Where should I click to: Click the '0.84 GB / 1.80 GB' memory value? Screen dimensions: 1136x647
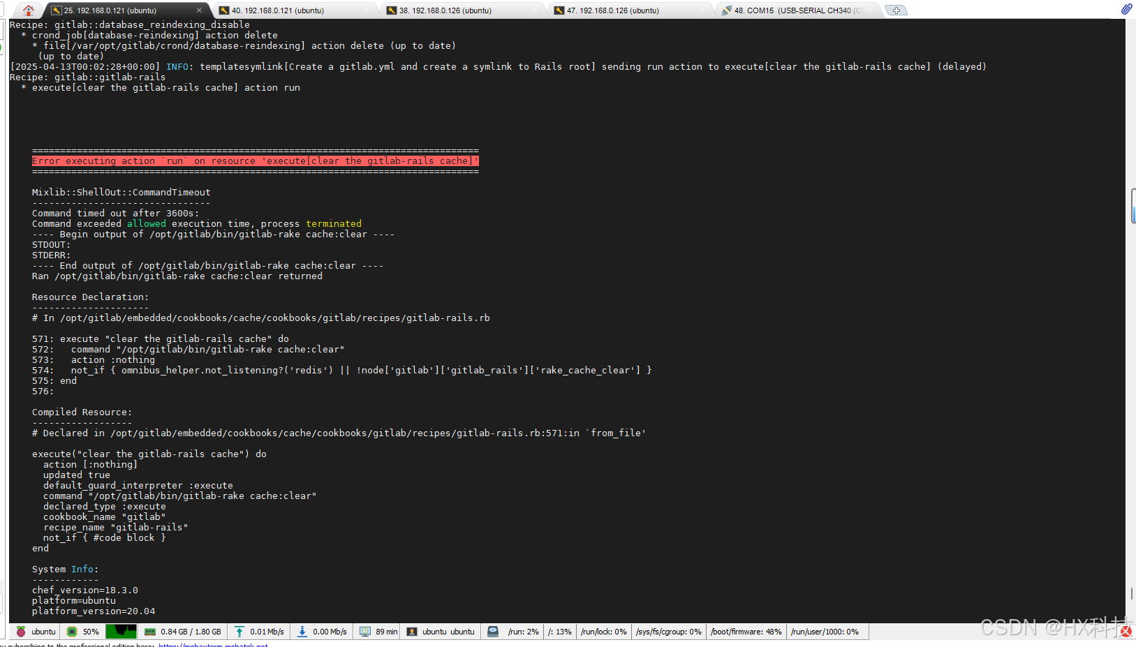191,632
